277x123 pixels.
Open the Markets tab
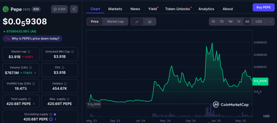click(x=115, y=9)
